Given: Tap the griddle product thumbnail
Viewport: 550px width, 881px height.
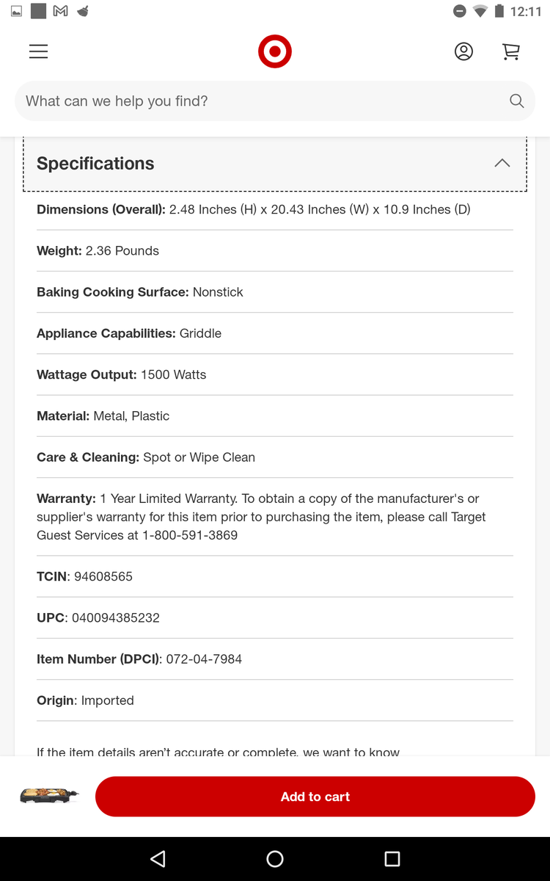Looking at the screenshot, I should pyautogui.click(x=49, y=796).
